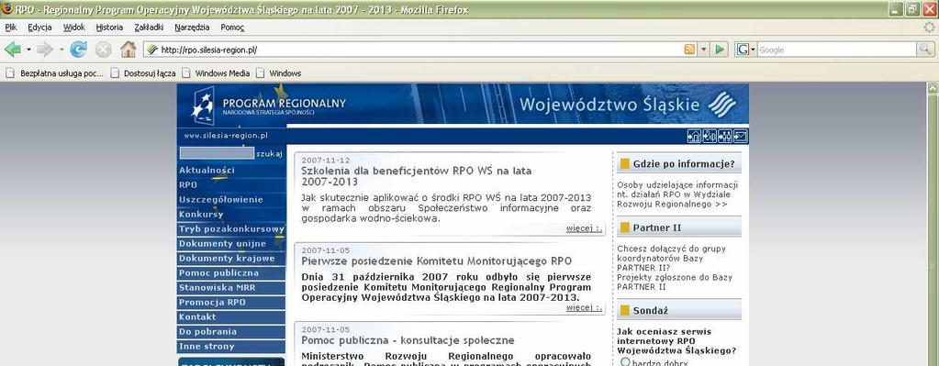Viewport: 939px width, 366px height.
Task: Open Aktualności in the sidebar
Action: [231, 170]
